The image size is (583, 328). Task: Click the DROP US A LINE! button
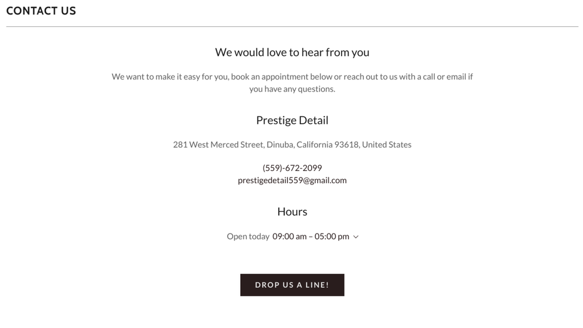pos(292,285)
